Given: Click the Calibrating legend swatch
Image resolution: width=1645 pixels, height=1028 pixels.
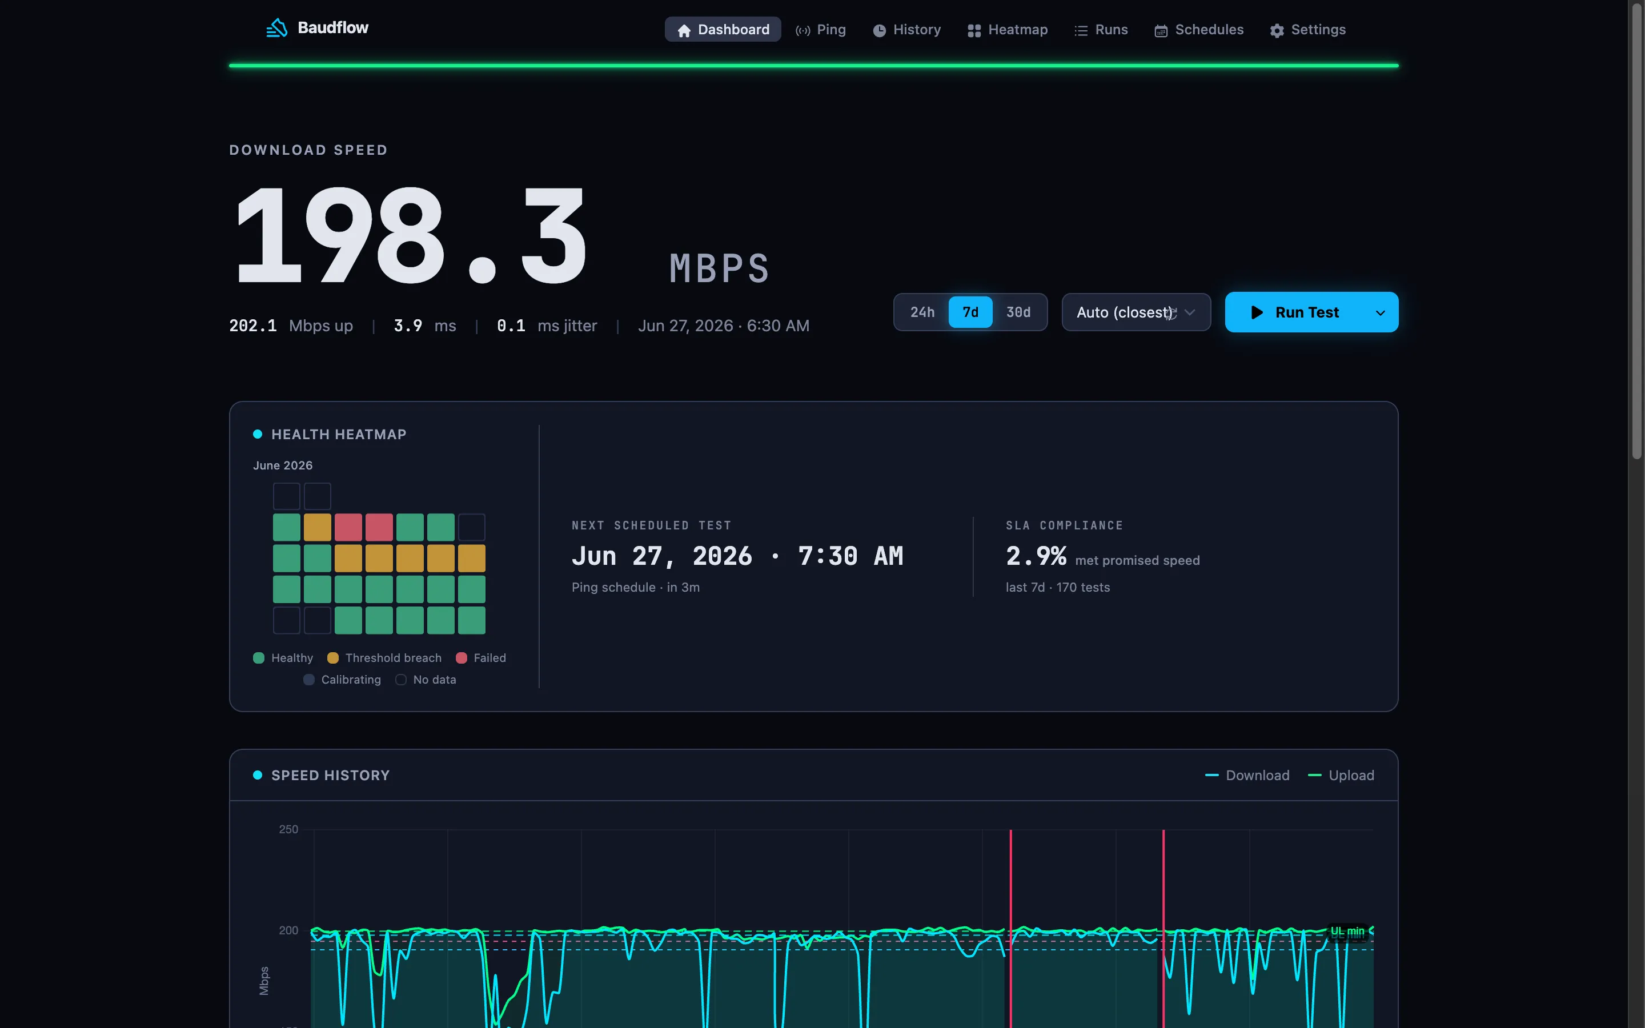Looking at the screenshot, I should 308,679.
